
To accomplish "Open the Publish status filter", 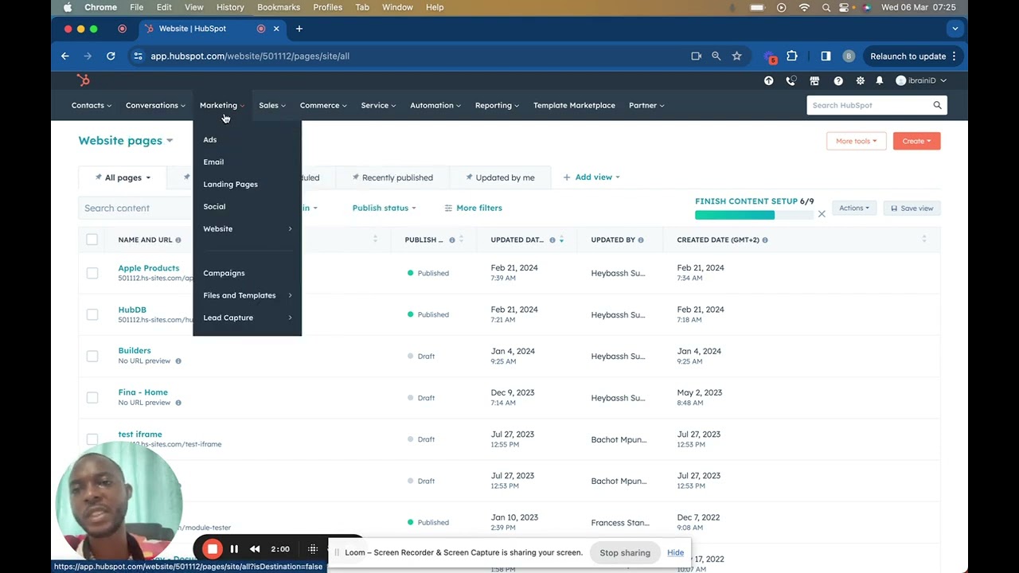I will coord(385,208).
